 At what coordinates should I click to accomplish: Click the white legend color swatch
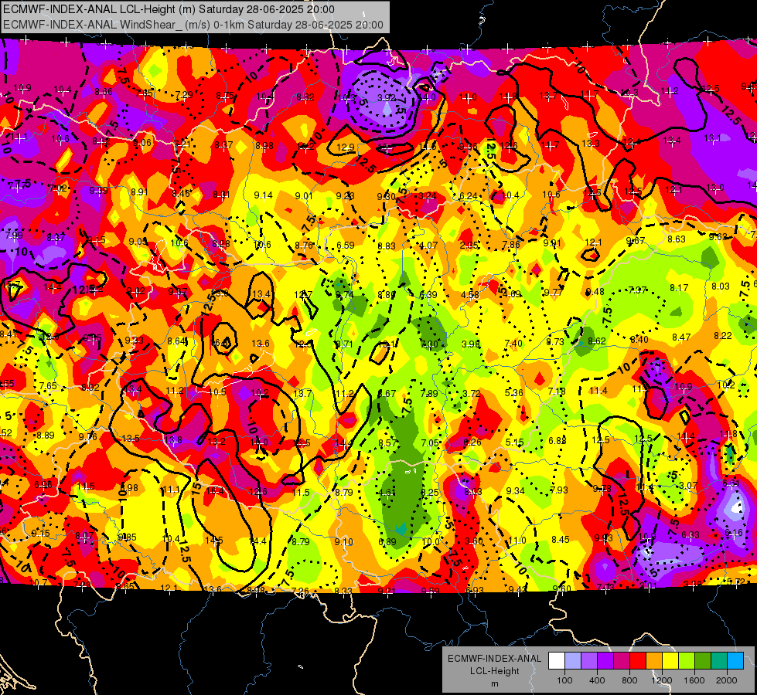point(557,661)
